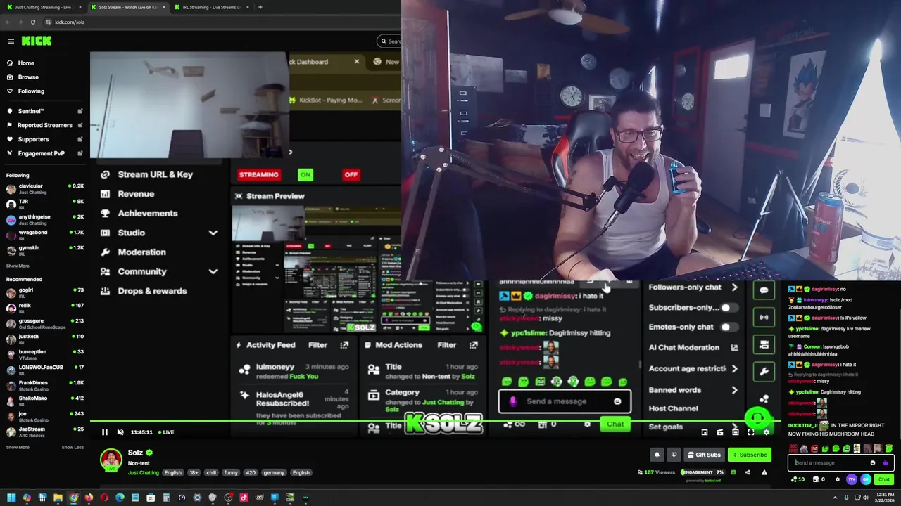This screenshot has height=506, width=901.
Task: Open the clavicular followed channel
Action: coord(45,188)
